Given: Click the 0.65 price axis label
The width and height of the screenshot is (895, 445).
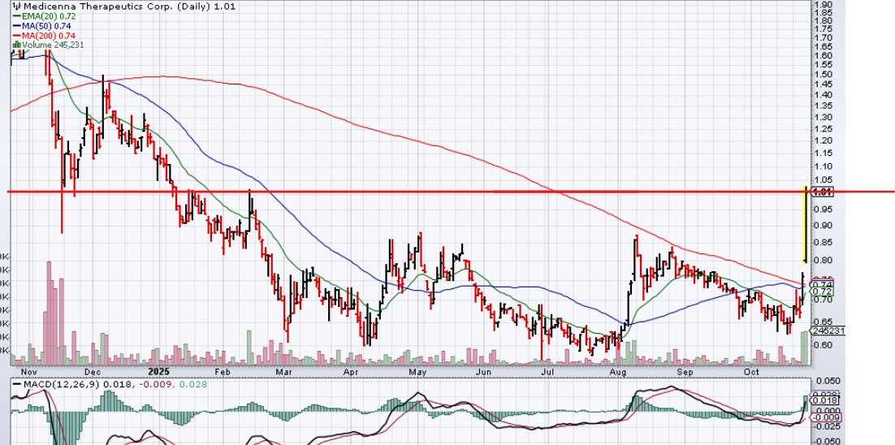Looking at the screenshot, I should pos(823,322).
